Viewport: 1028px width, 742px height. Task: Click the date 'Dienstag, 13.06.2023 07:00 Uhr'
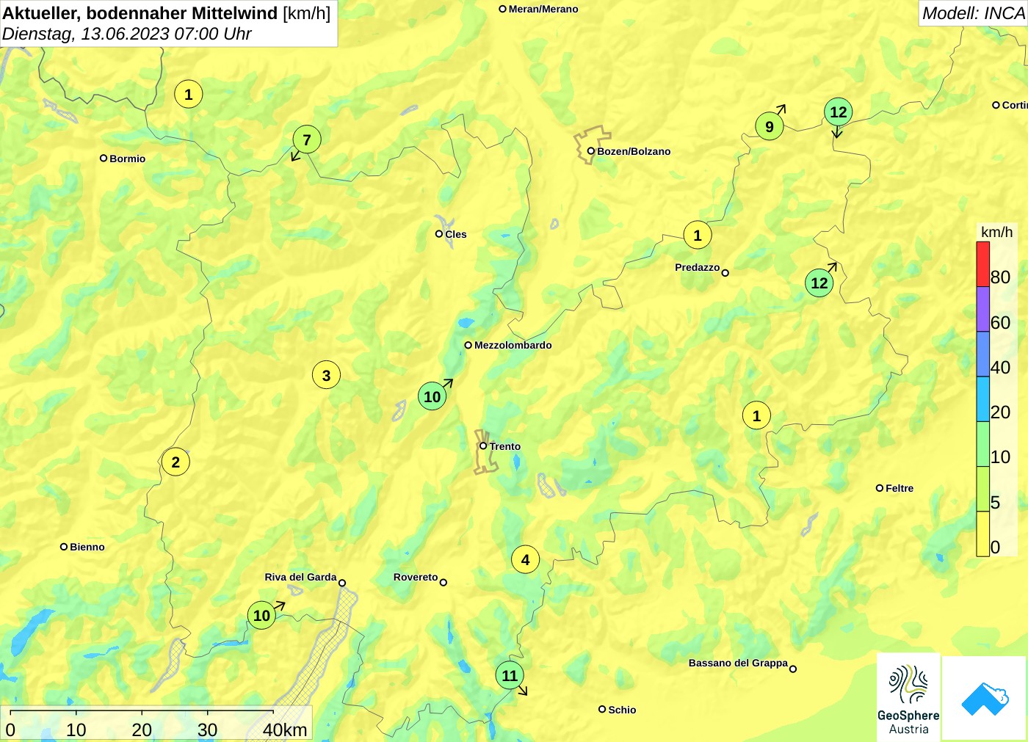coord(127,34)
